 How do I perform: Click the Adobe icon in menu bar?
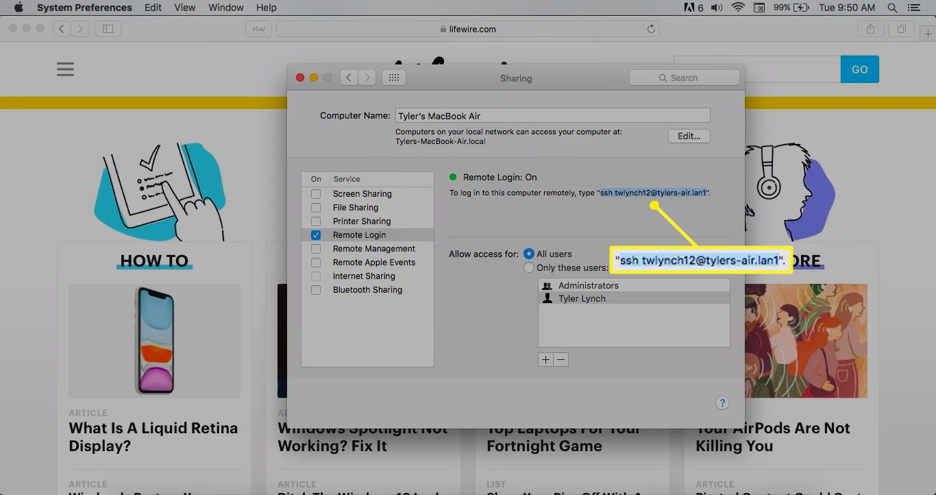coord(693,8)
